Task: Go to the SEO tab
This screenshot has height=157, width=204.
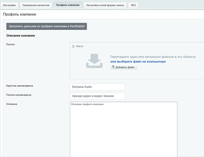Action: click(133, 5)
